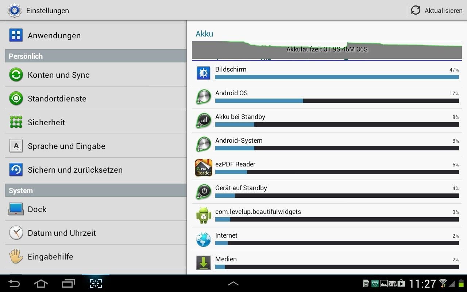Select the ezPDF Reader label

coord(235,164)
